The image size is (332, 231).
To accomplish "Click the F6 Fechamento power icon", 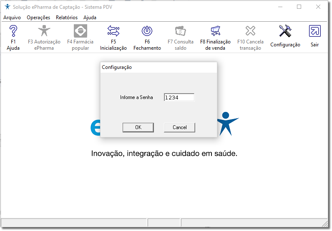I will [147, 31].
